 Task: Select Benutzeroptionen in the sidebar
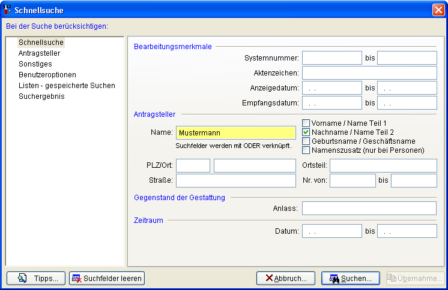point(47,75)
